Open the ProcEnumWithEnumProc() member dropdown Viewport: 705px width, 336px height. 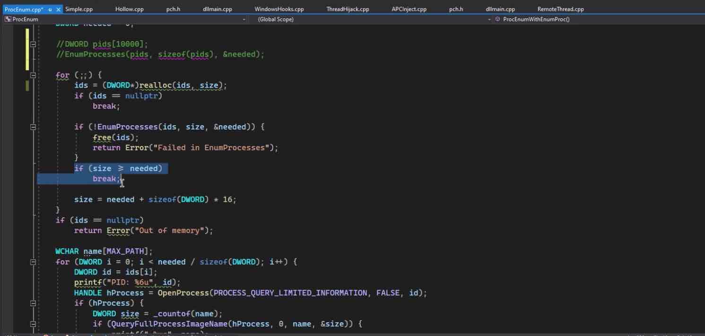point(598,19)
